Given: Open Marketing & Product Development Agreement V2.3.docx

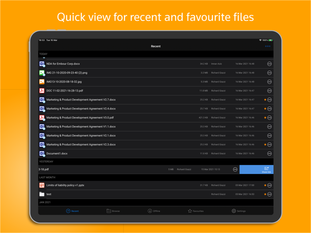Looking at the screenshot, I should coord(81,144).
